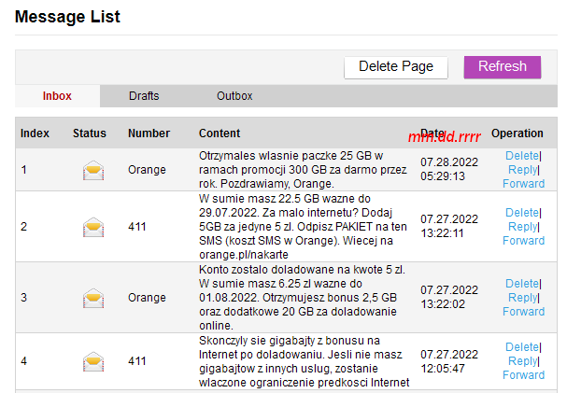Screen dimensions: 567x393
Task: Click the purple Refresh button
Action: coord(503,66)
